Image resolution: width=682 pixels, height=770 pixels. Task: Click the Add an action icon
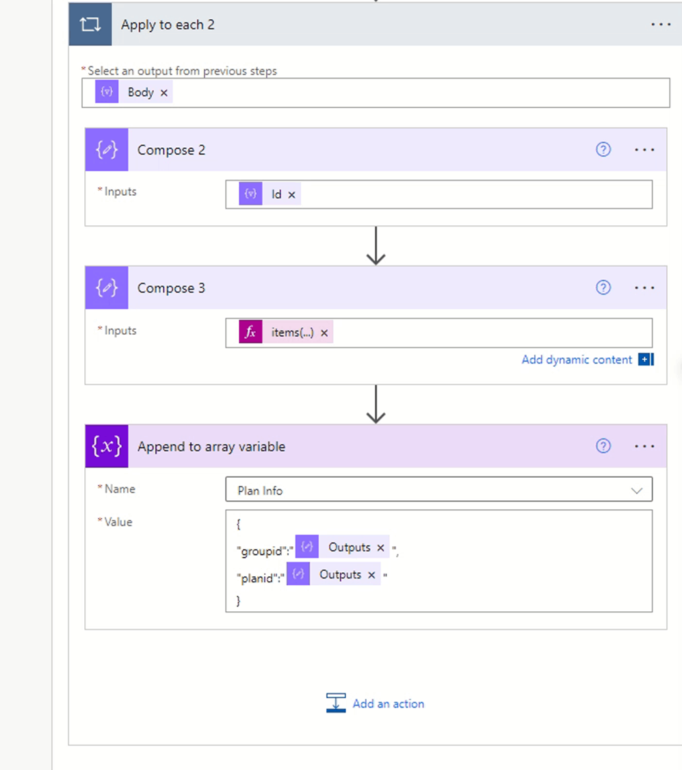336,703
